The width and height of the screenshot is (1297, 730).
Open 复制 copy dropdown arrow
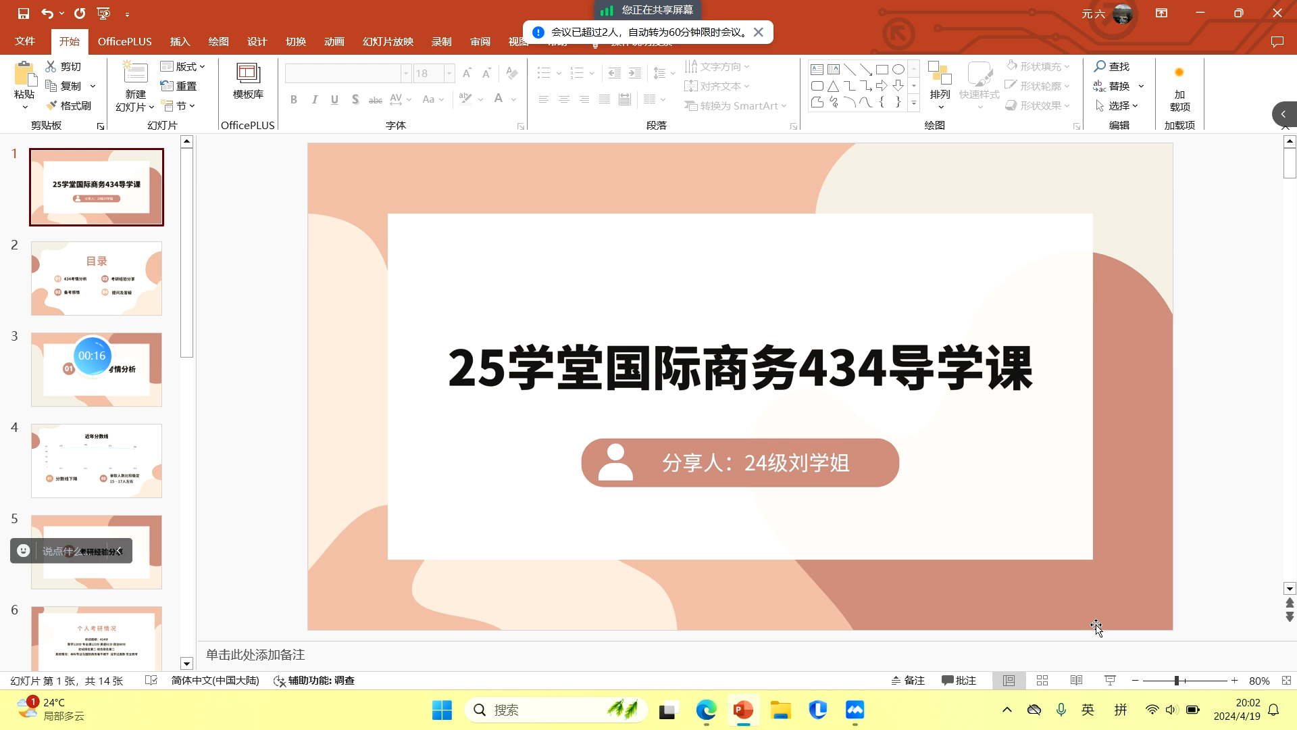click(93, 86)
